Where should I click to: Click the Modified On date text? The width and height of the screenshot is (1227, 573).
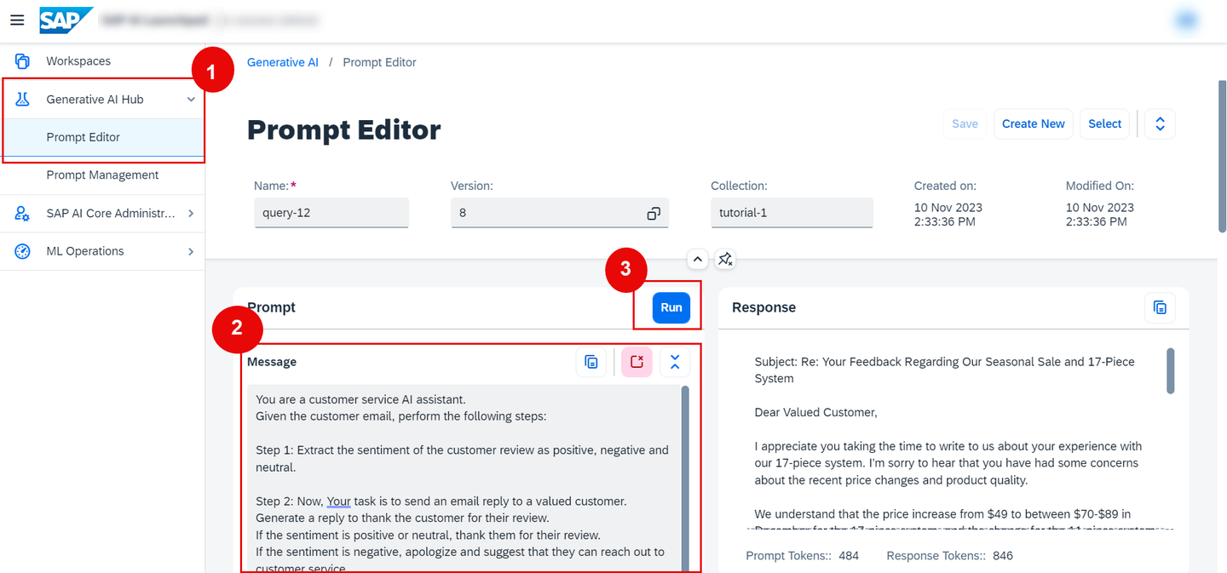(1100, 215)
